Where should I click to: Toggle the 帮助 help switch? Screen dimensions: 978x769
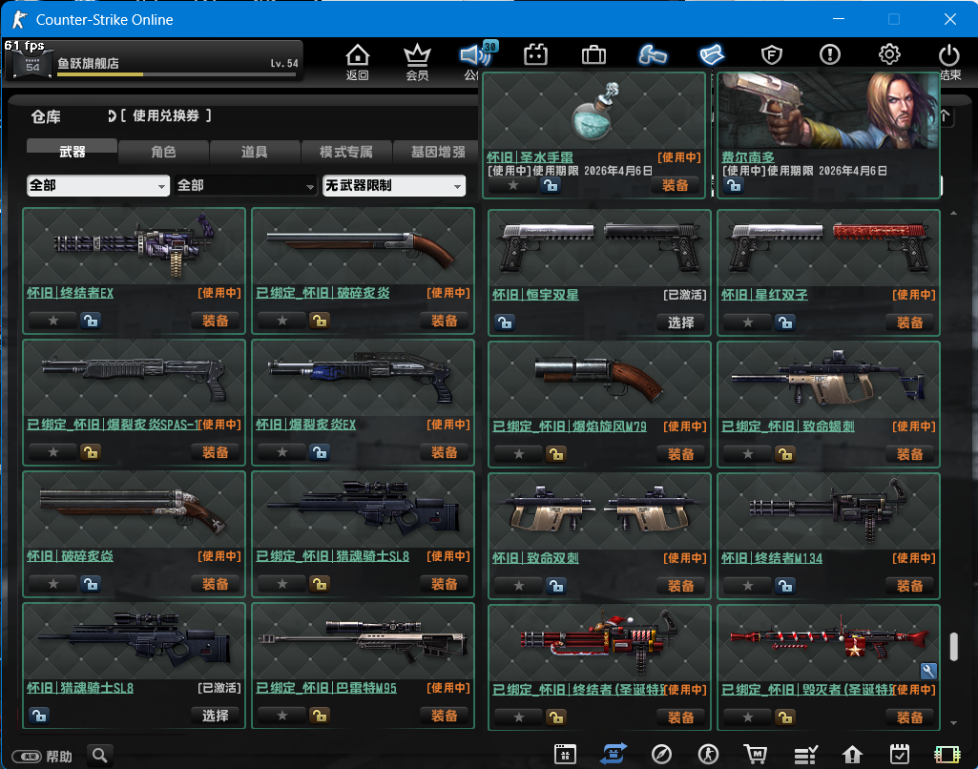27,757
